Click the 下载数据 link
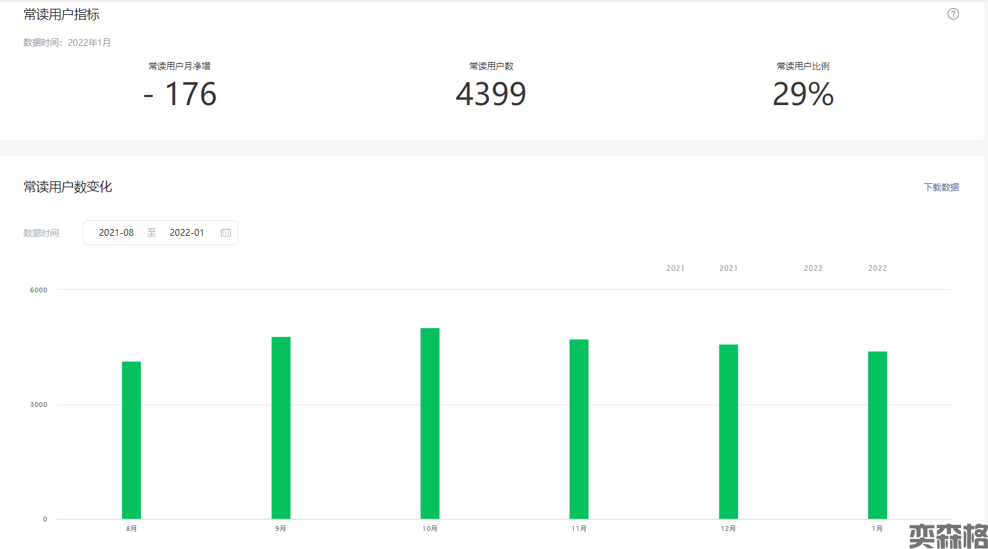 [x=941, y=187]
